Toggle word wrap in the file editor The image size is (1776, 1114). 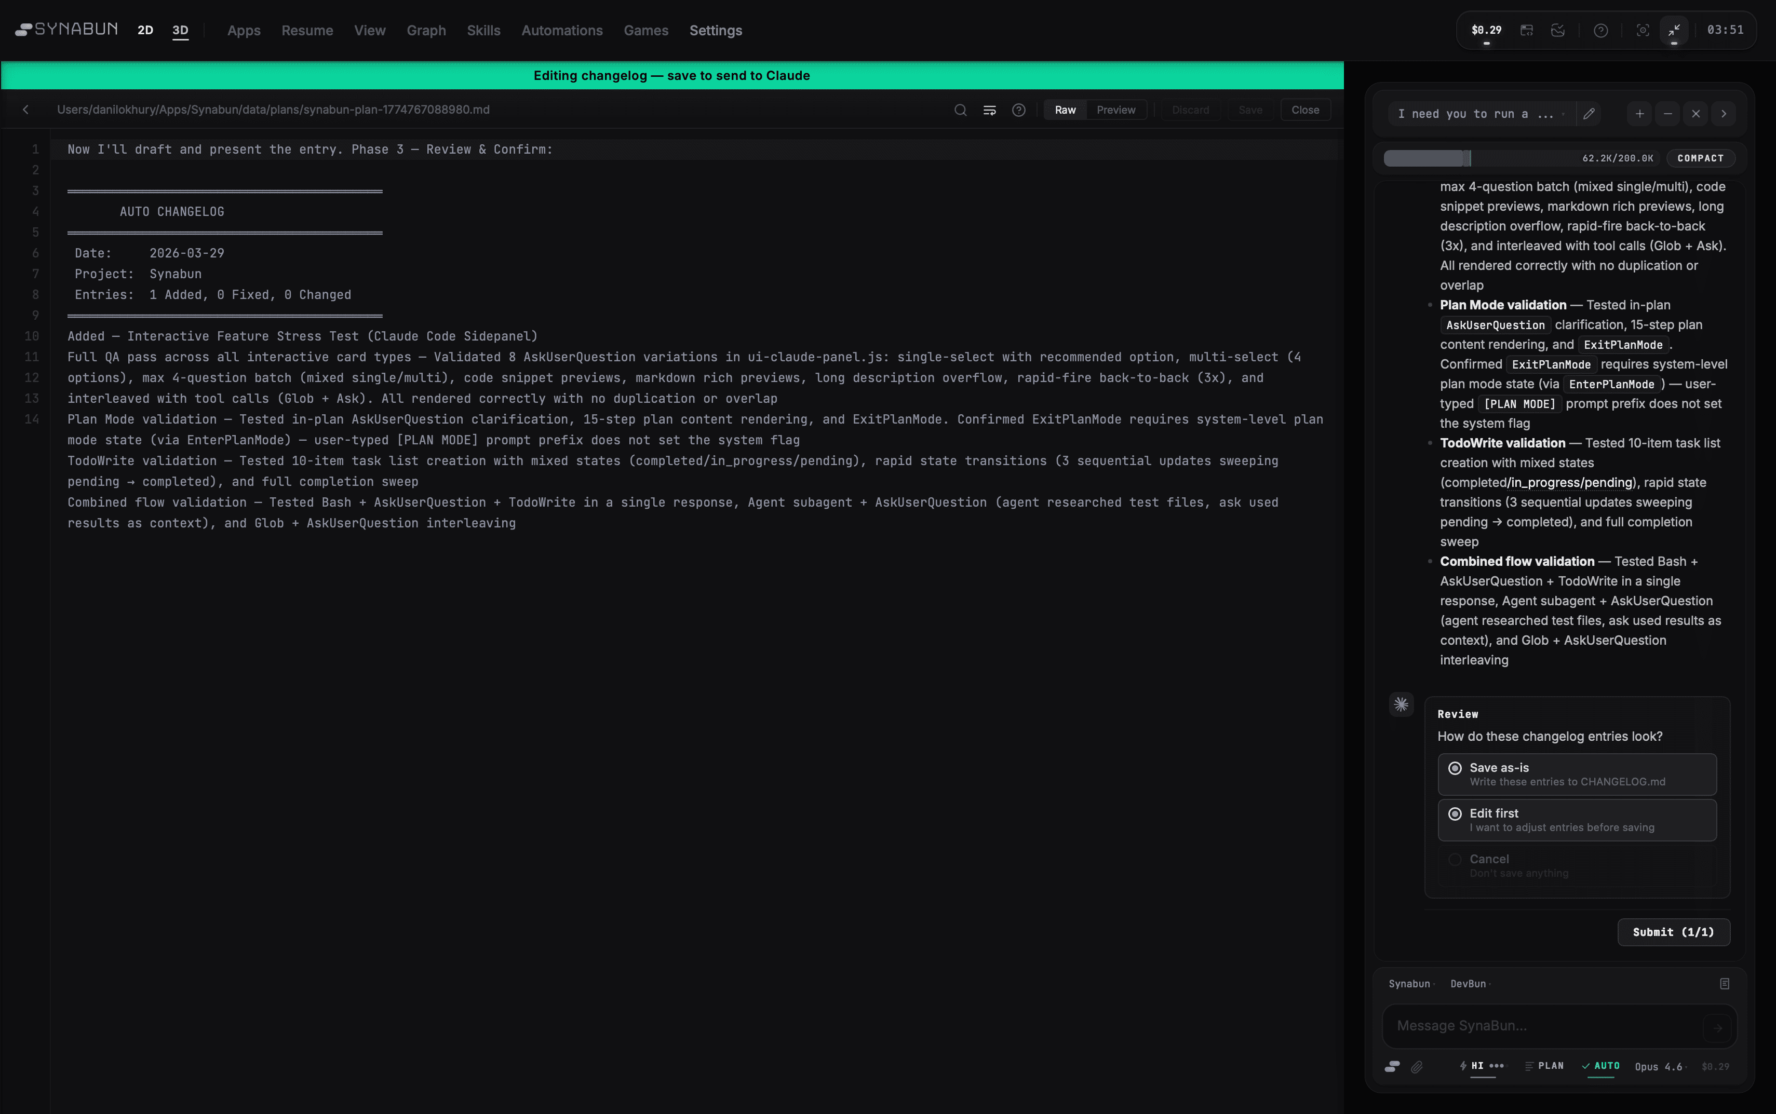pos(990,109)
